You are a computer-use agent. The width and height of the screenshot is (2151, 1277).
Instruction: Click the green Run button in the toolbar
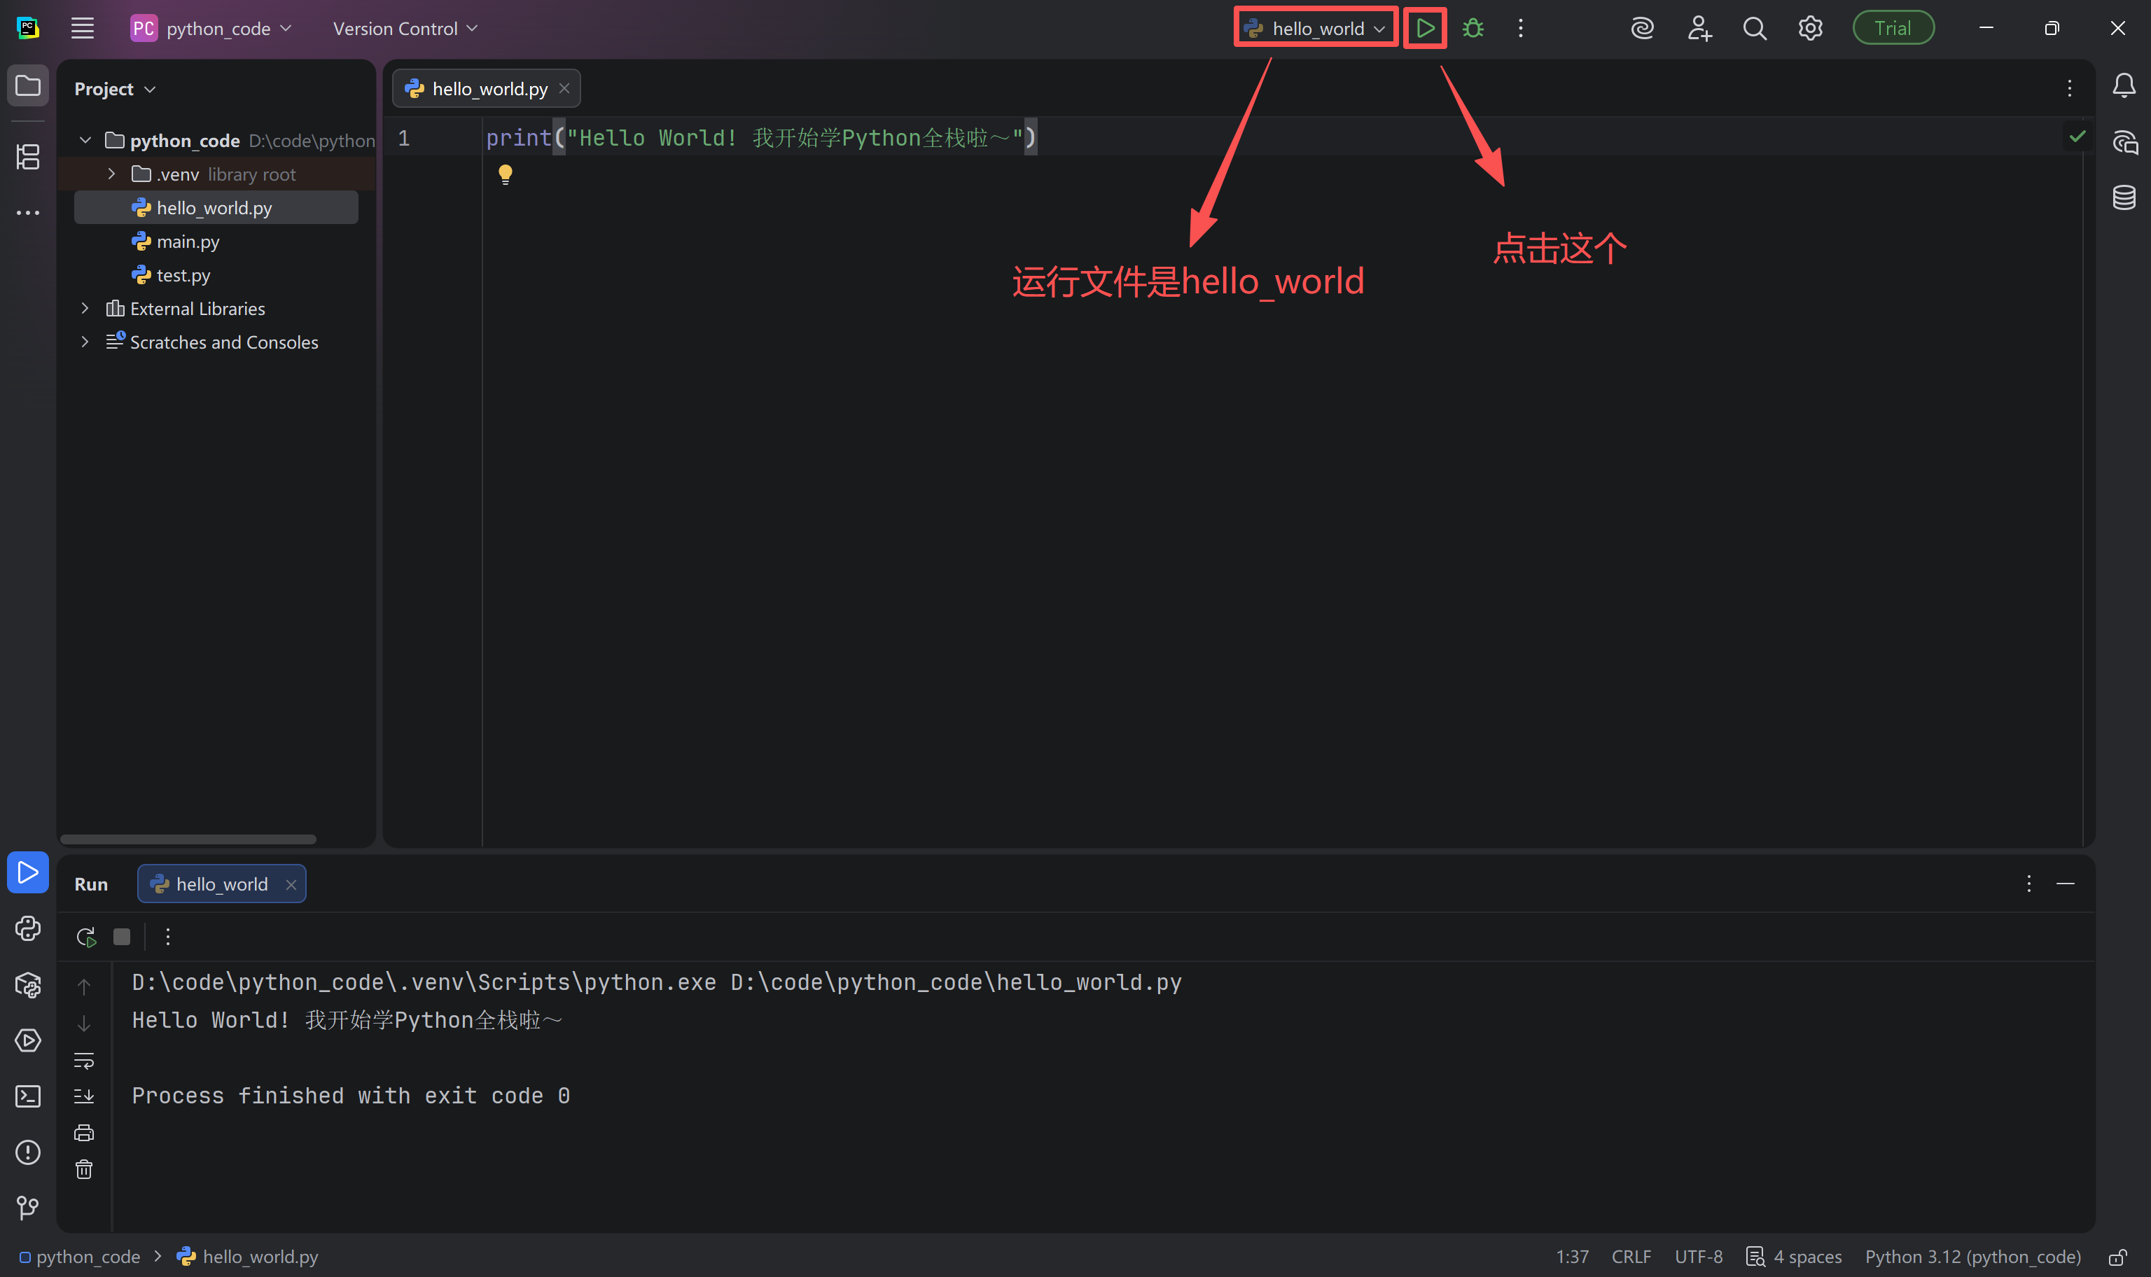point(1425,29)
